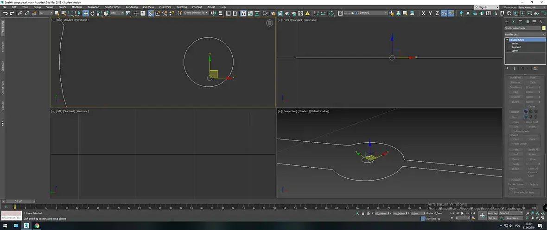Open the Modifier List dropdown
This screenshot has height=230, width=547.
tap(525, 34)
